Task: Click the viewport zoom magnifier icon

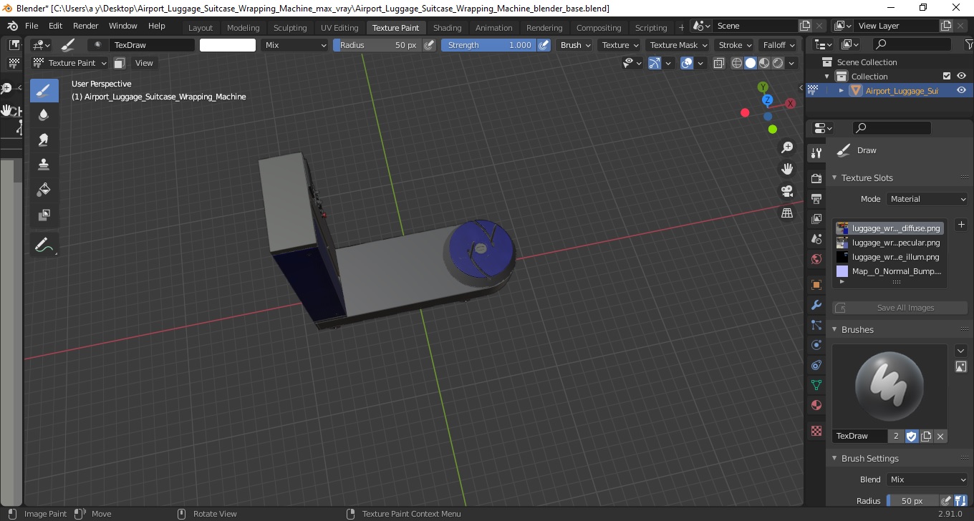Action: [x=787, y=147]
